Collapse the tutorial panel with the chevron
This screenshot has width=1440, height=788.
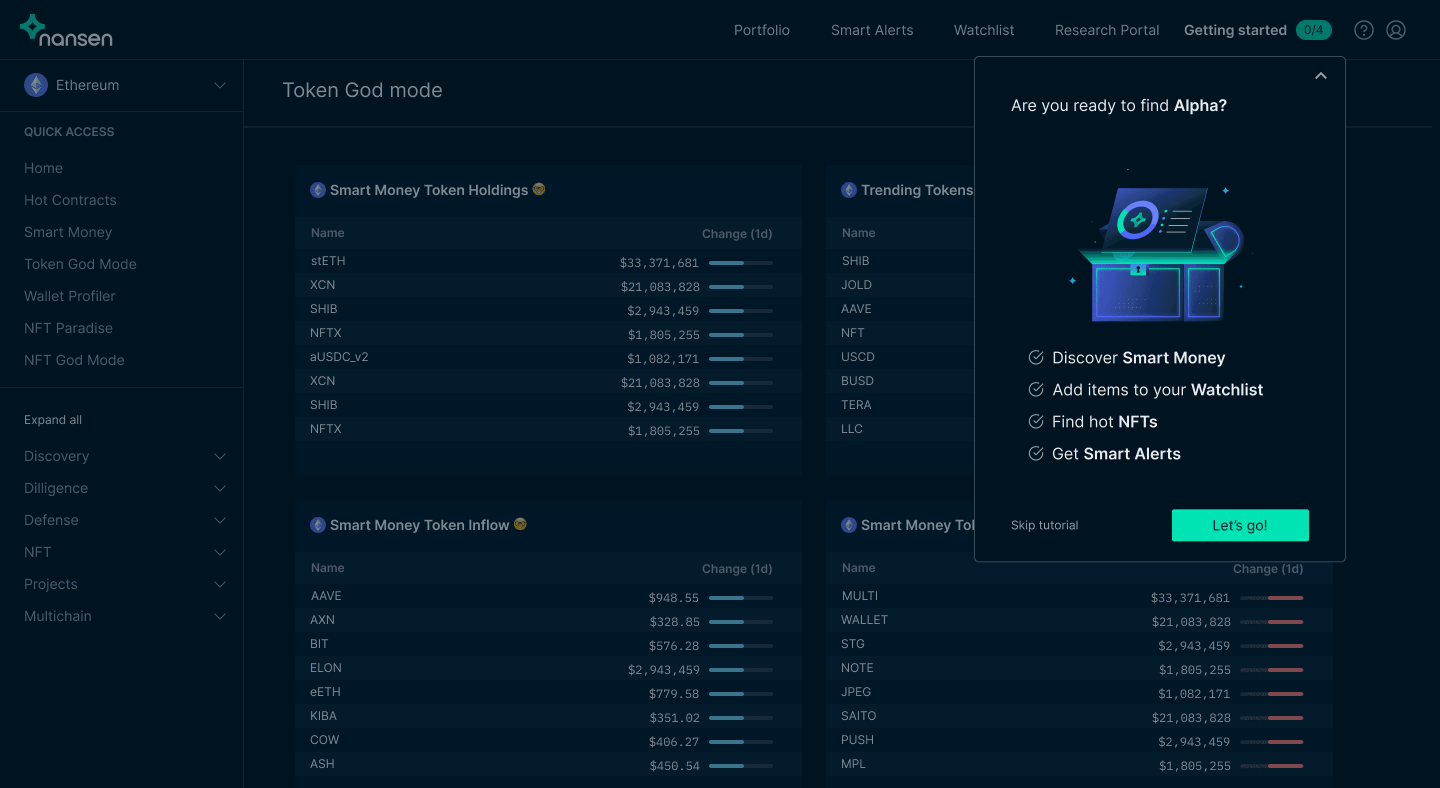click(x=1320, y=76)
